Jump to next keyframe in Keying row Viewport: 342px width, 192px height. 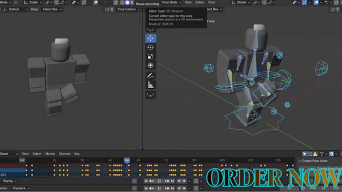pyautogui.click(x=167, y=181)
